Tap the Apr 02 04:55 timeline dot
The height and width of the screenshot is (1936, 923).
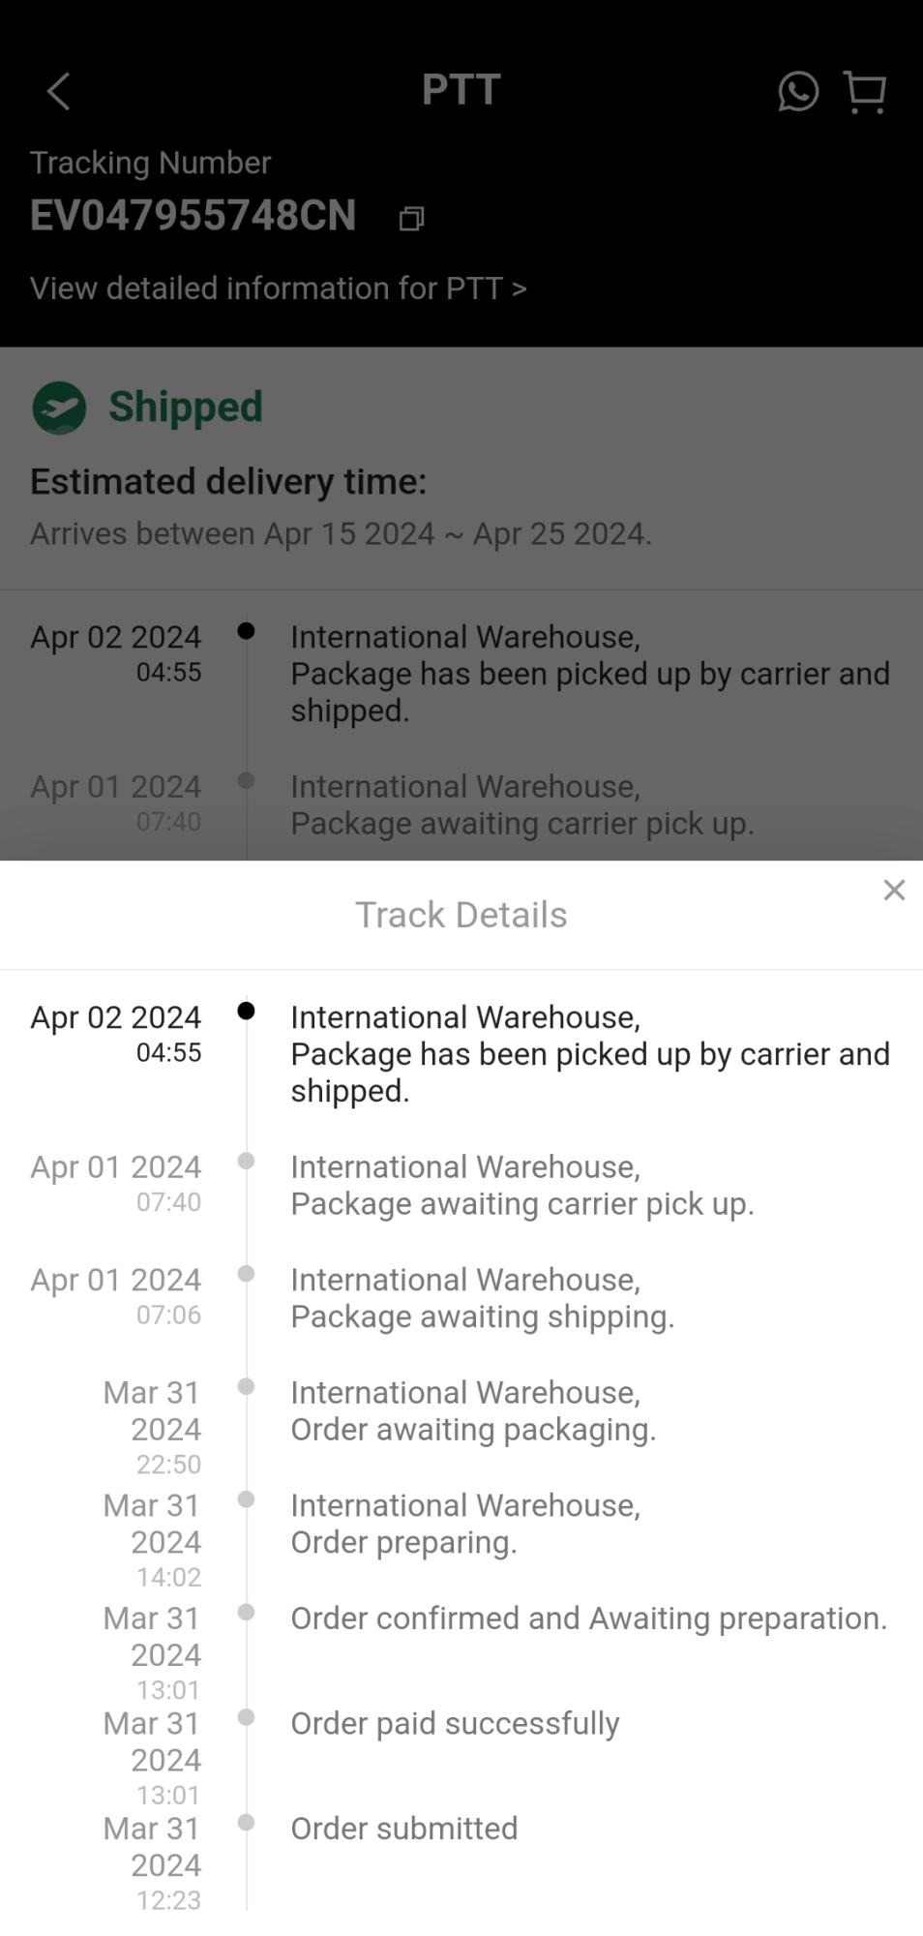tap(246, 1011)
